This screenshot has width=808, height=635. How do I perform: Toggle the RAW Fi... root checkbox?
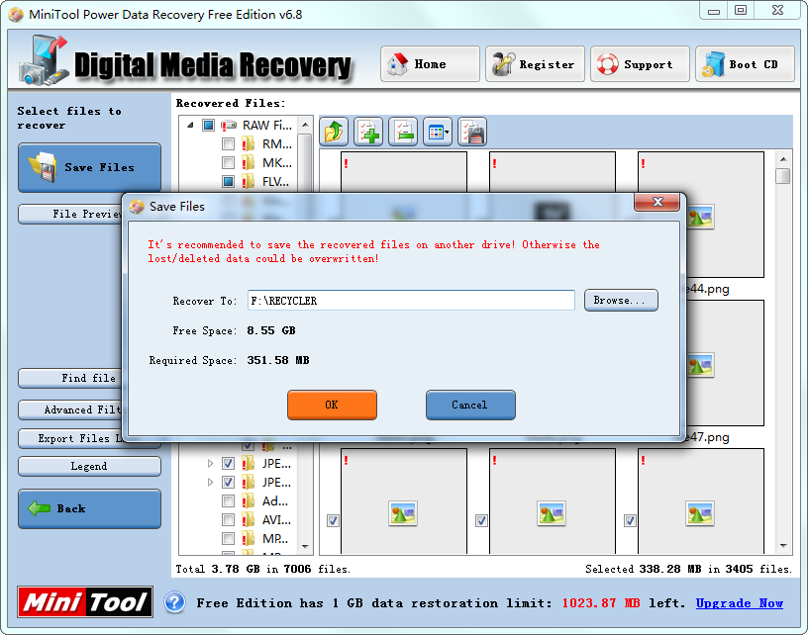point(208,125)
